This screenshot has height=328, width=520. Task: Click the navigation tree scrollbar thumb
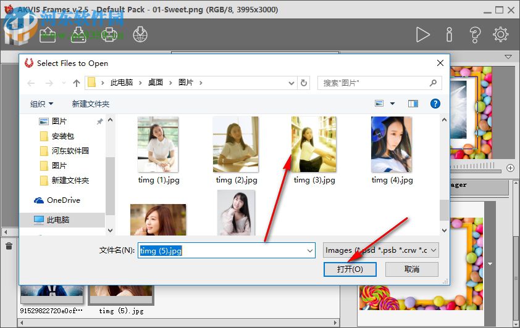coord(110,186)
